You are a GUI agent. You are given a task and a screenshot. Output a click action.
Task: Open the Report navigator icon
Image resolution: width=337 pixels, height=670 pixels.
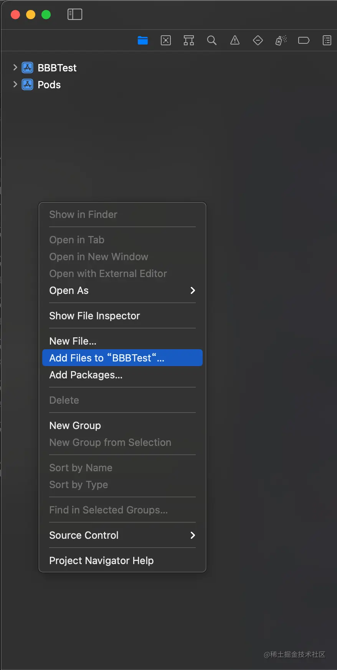coord(327,40)
